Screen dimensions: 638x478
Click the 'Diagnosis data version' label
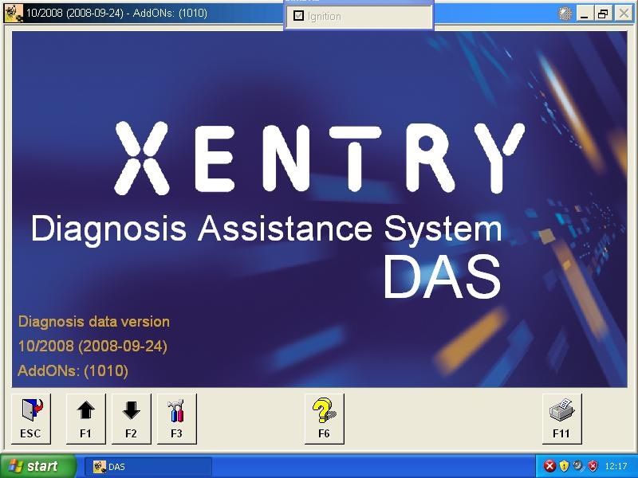click(94, 322)
